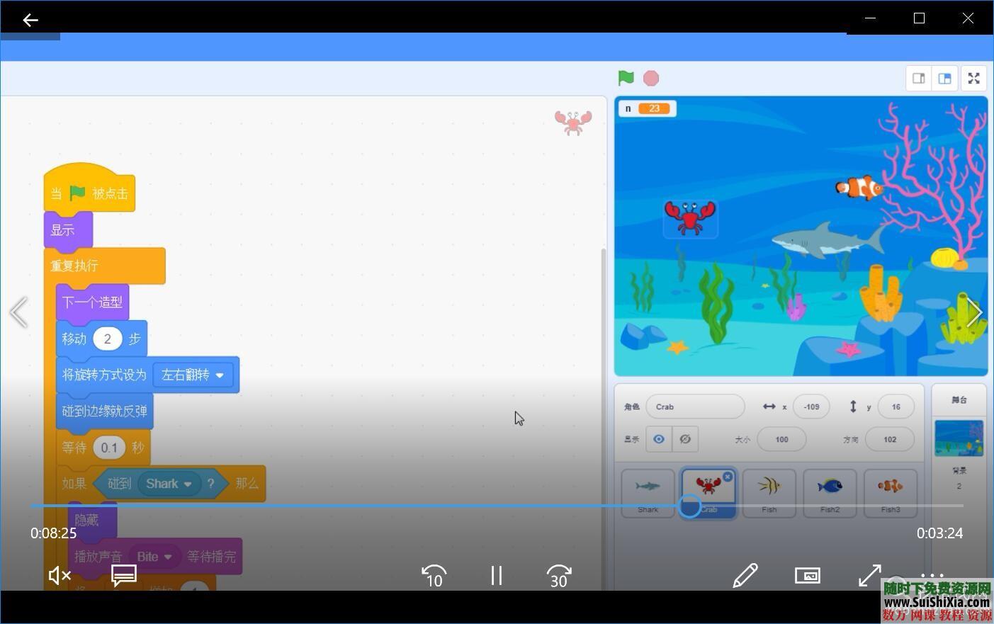Unmute the video with speaker icon
Screen dimensions: 994x624
point(59,576)
